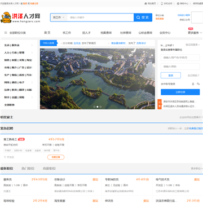Open the 服务员 job listing
This screenshot has width=203, height=203.
click(8, 179)
